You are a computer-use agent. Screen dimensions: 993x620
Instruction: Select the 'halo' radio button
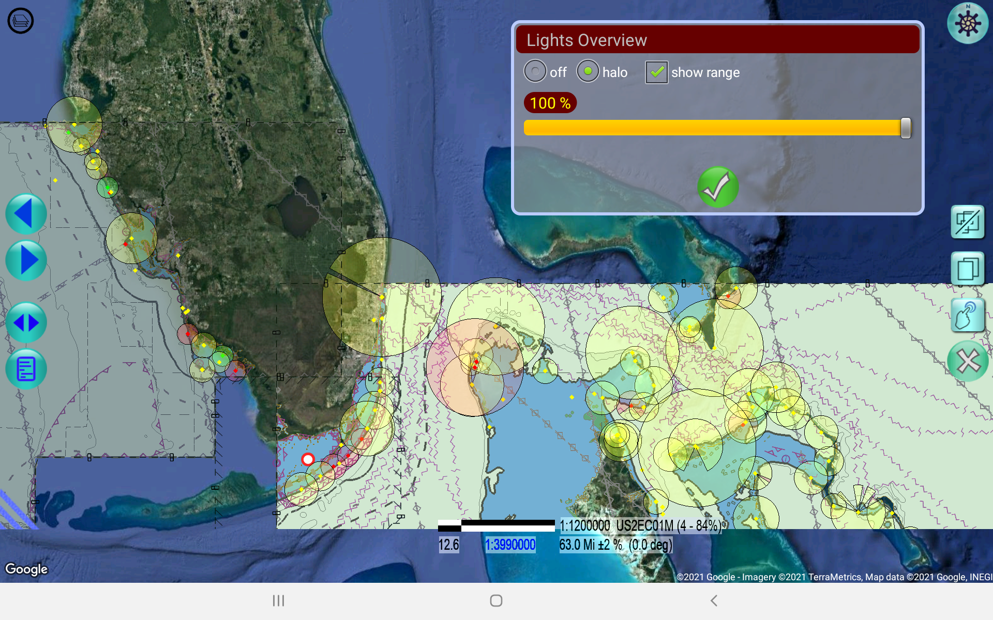pyautogui.click(x=588, y=71)
